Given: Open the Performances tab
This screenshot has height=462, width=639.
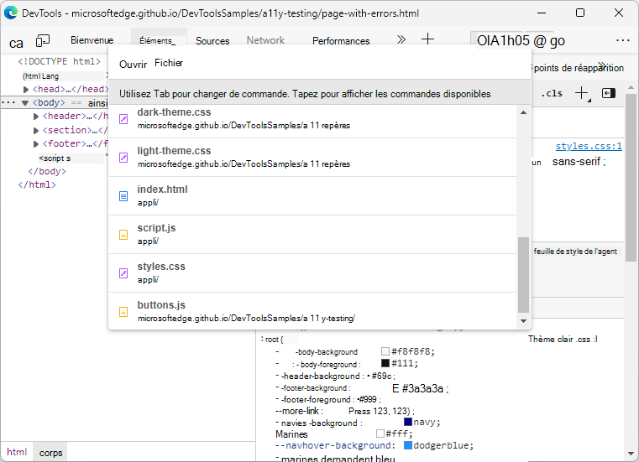Looking at the screenshot, I should tap(341, 41).
